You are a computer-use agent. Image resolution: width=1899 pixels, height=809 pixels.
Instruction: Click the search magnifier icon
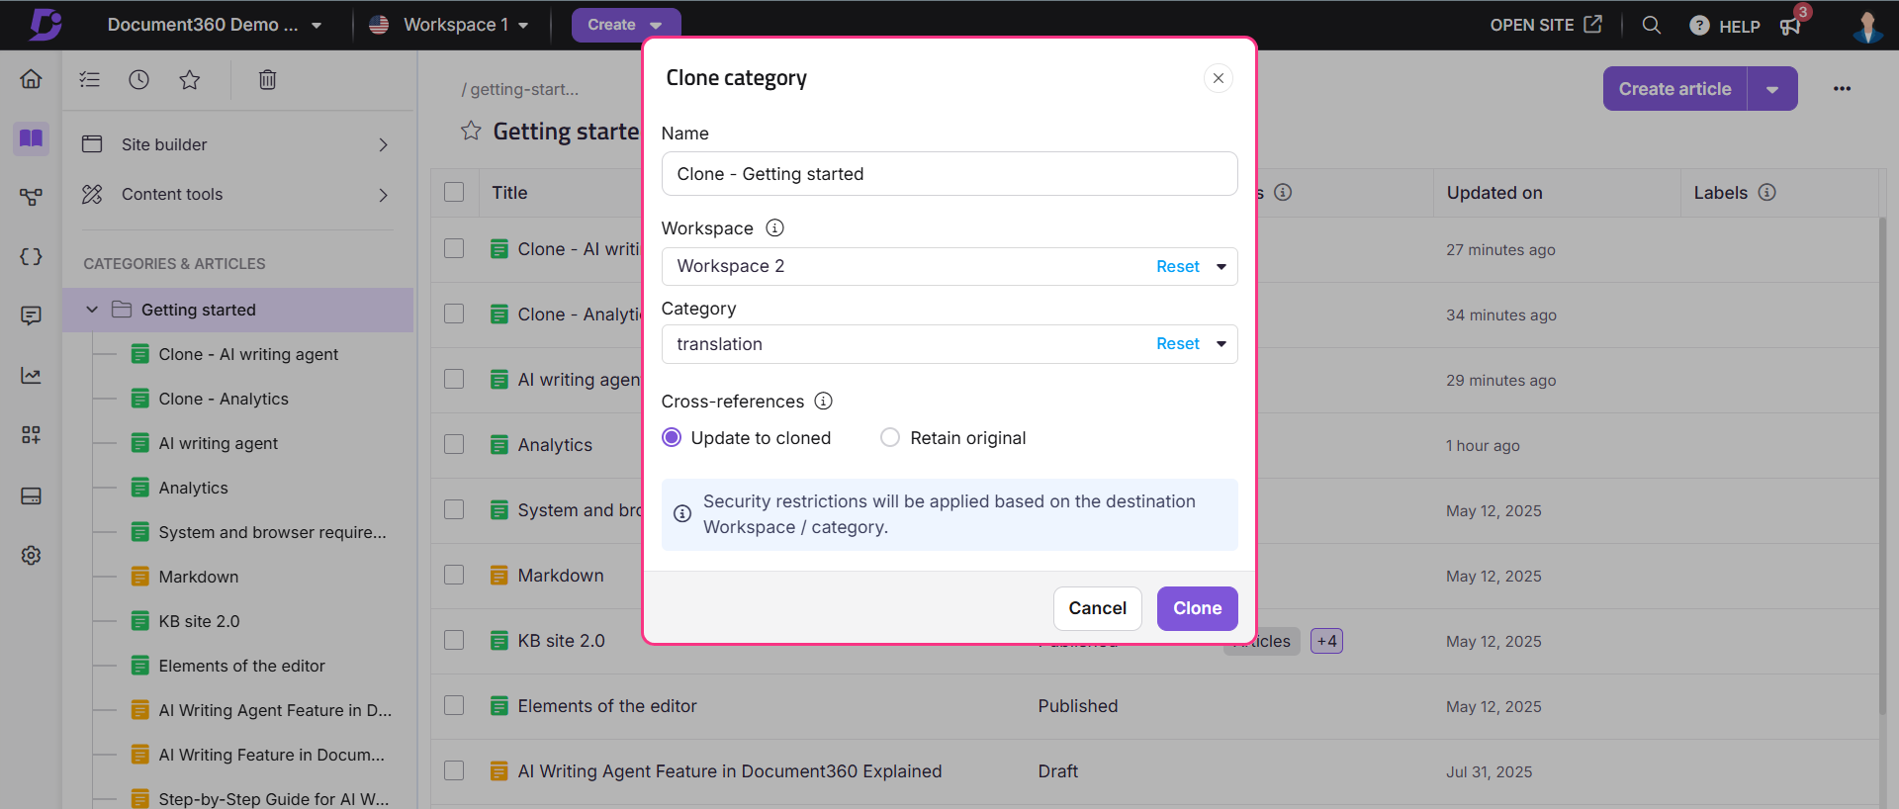tap(1651, 25)
